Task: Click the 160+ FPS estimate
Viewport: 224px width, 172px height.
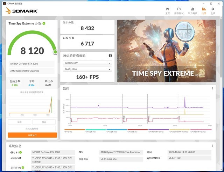Action: tap(87, 77)
